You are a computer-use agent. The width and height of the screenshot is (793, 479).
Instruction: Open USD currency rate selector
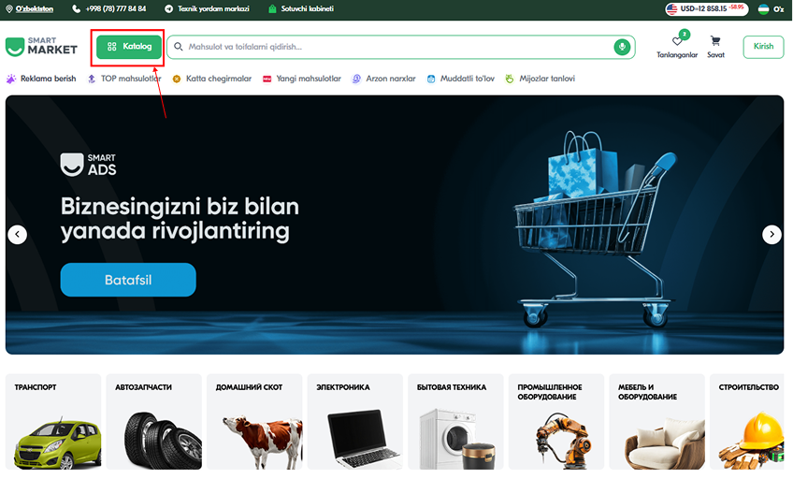click(x=707, y=9)
